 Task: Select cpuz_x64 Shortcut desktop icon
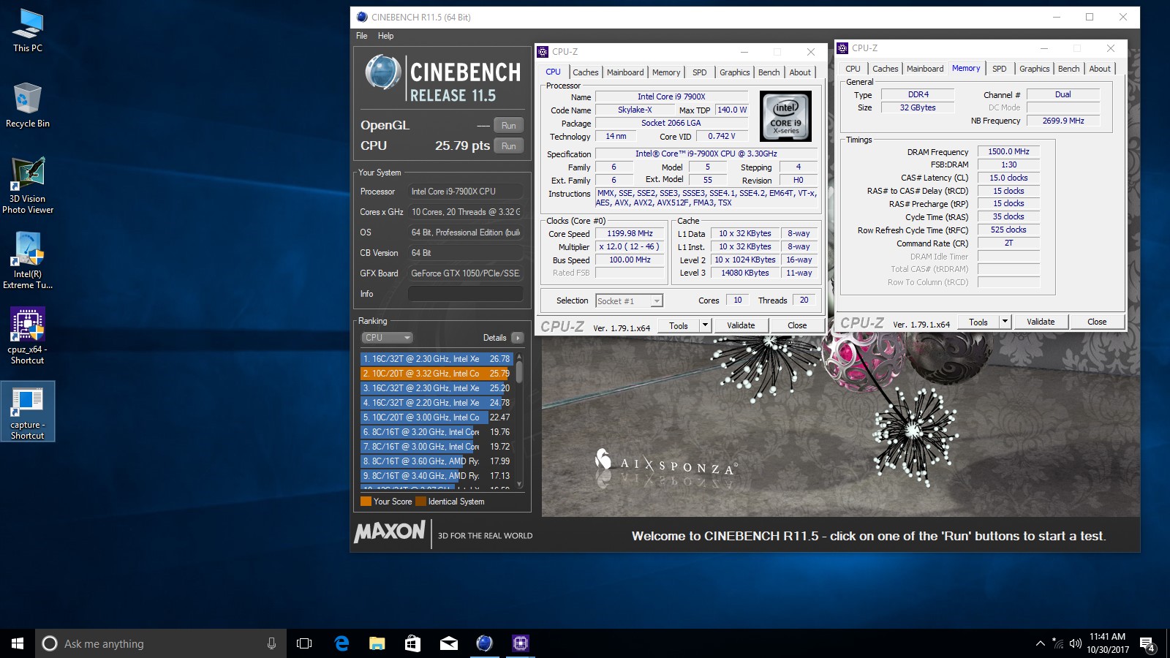point(28,336)
